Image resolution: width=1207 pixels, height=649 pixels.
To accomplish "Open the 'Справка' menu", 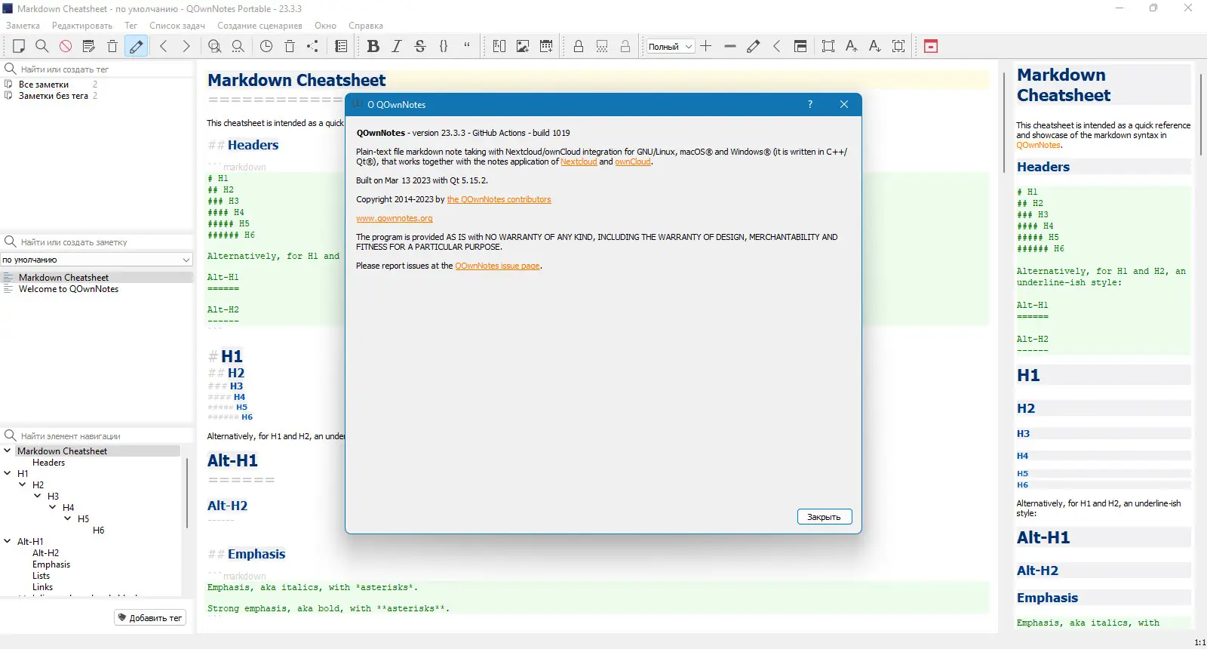I will pos(366,26).
